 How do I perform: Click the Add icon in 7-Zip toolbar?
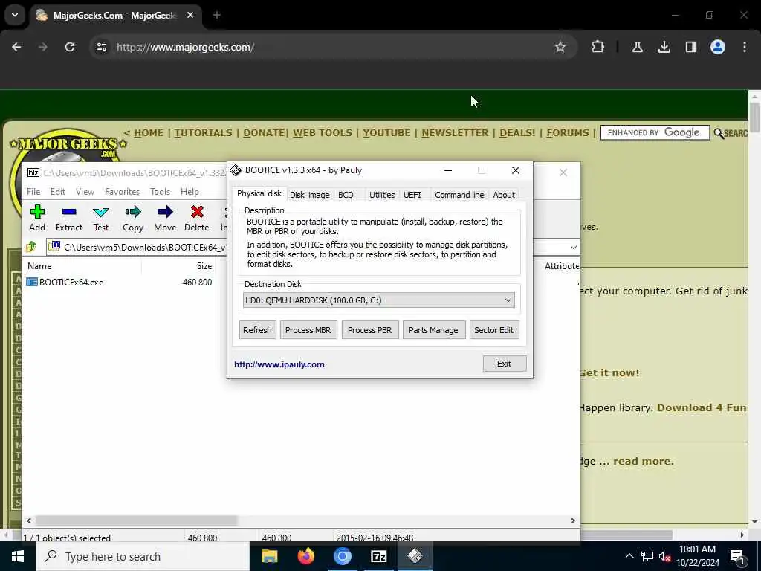37,218
